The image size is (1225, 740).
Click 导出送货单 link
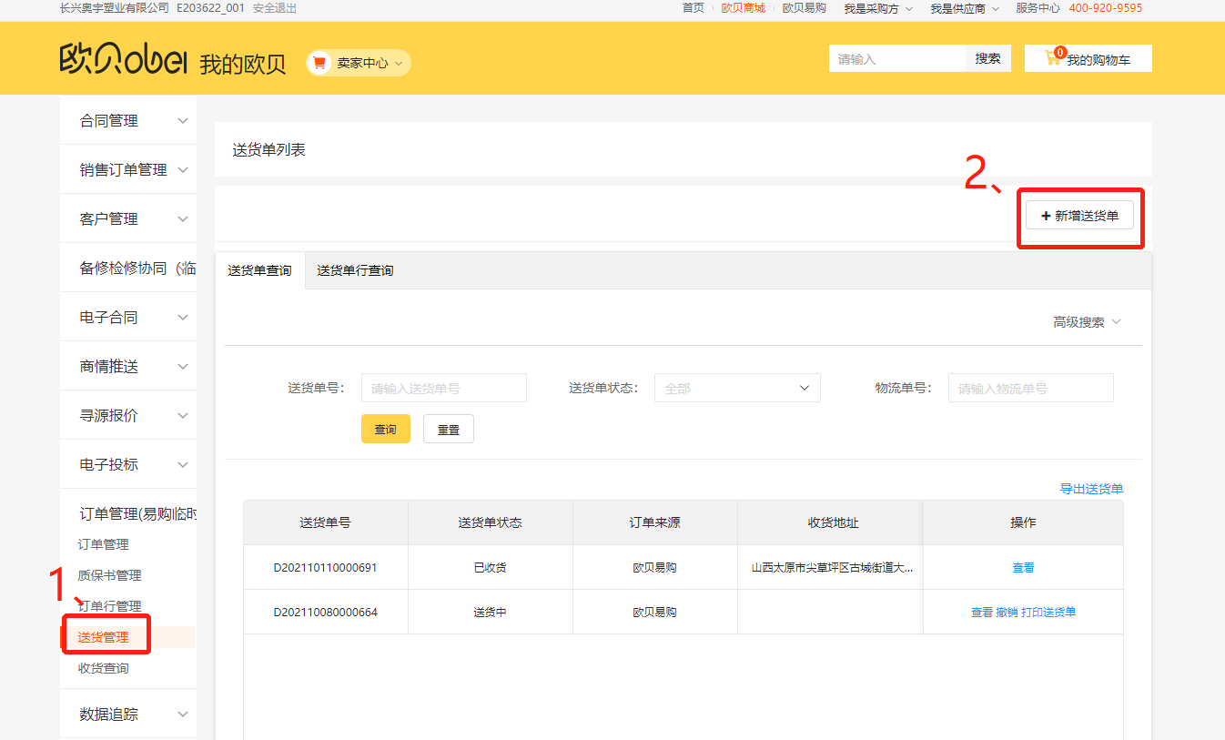1091,489
